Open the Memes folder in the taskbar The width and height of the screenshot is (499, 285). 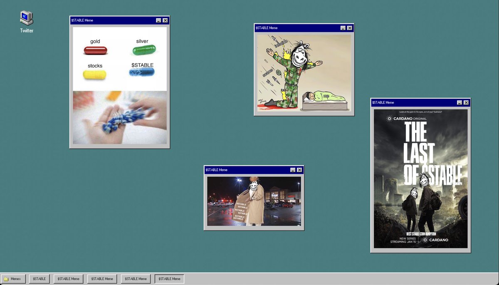tap(13, 279)
